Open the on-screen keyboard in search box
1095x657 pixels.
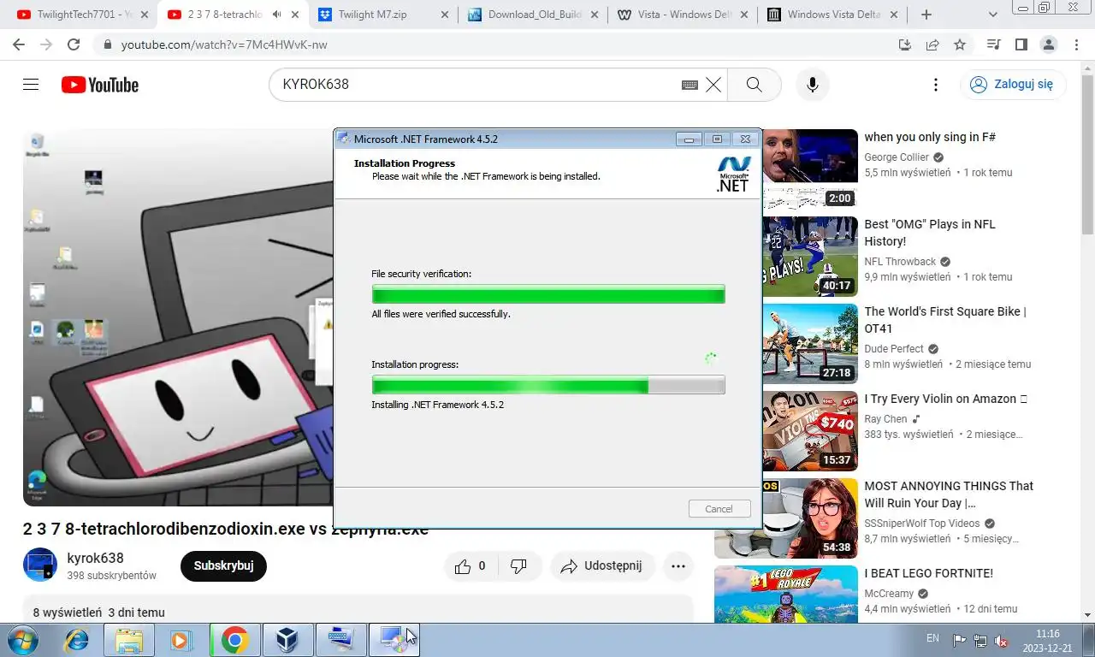tap(690, 85)
